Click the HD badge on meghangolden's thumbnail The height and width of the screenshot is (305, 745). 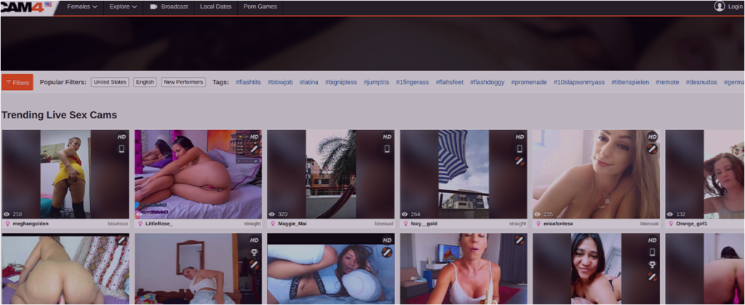click(x=121, y=137)
